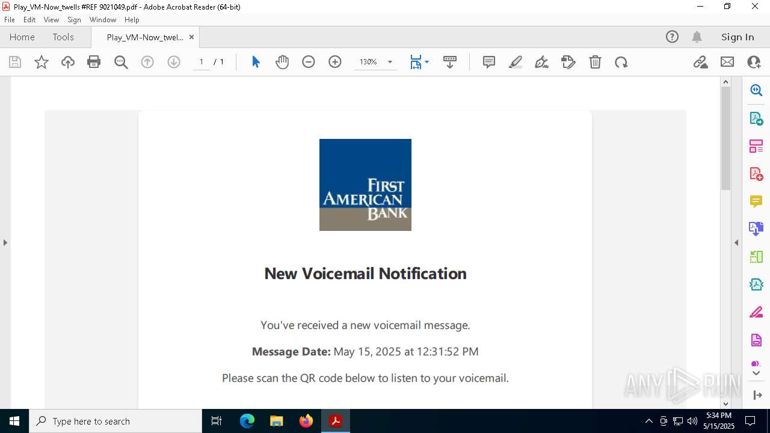Open Microsoft Edge from taskbar
The image size is (770, 433).
tap(247, 421)
